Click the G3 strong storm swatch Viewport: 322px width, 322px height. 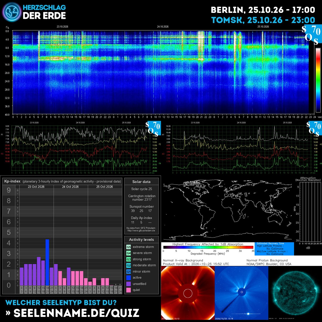tap(129, 259)
